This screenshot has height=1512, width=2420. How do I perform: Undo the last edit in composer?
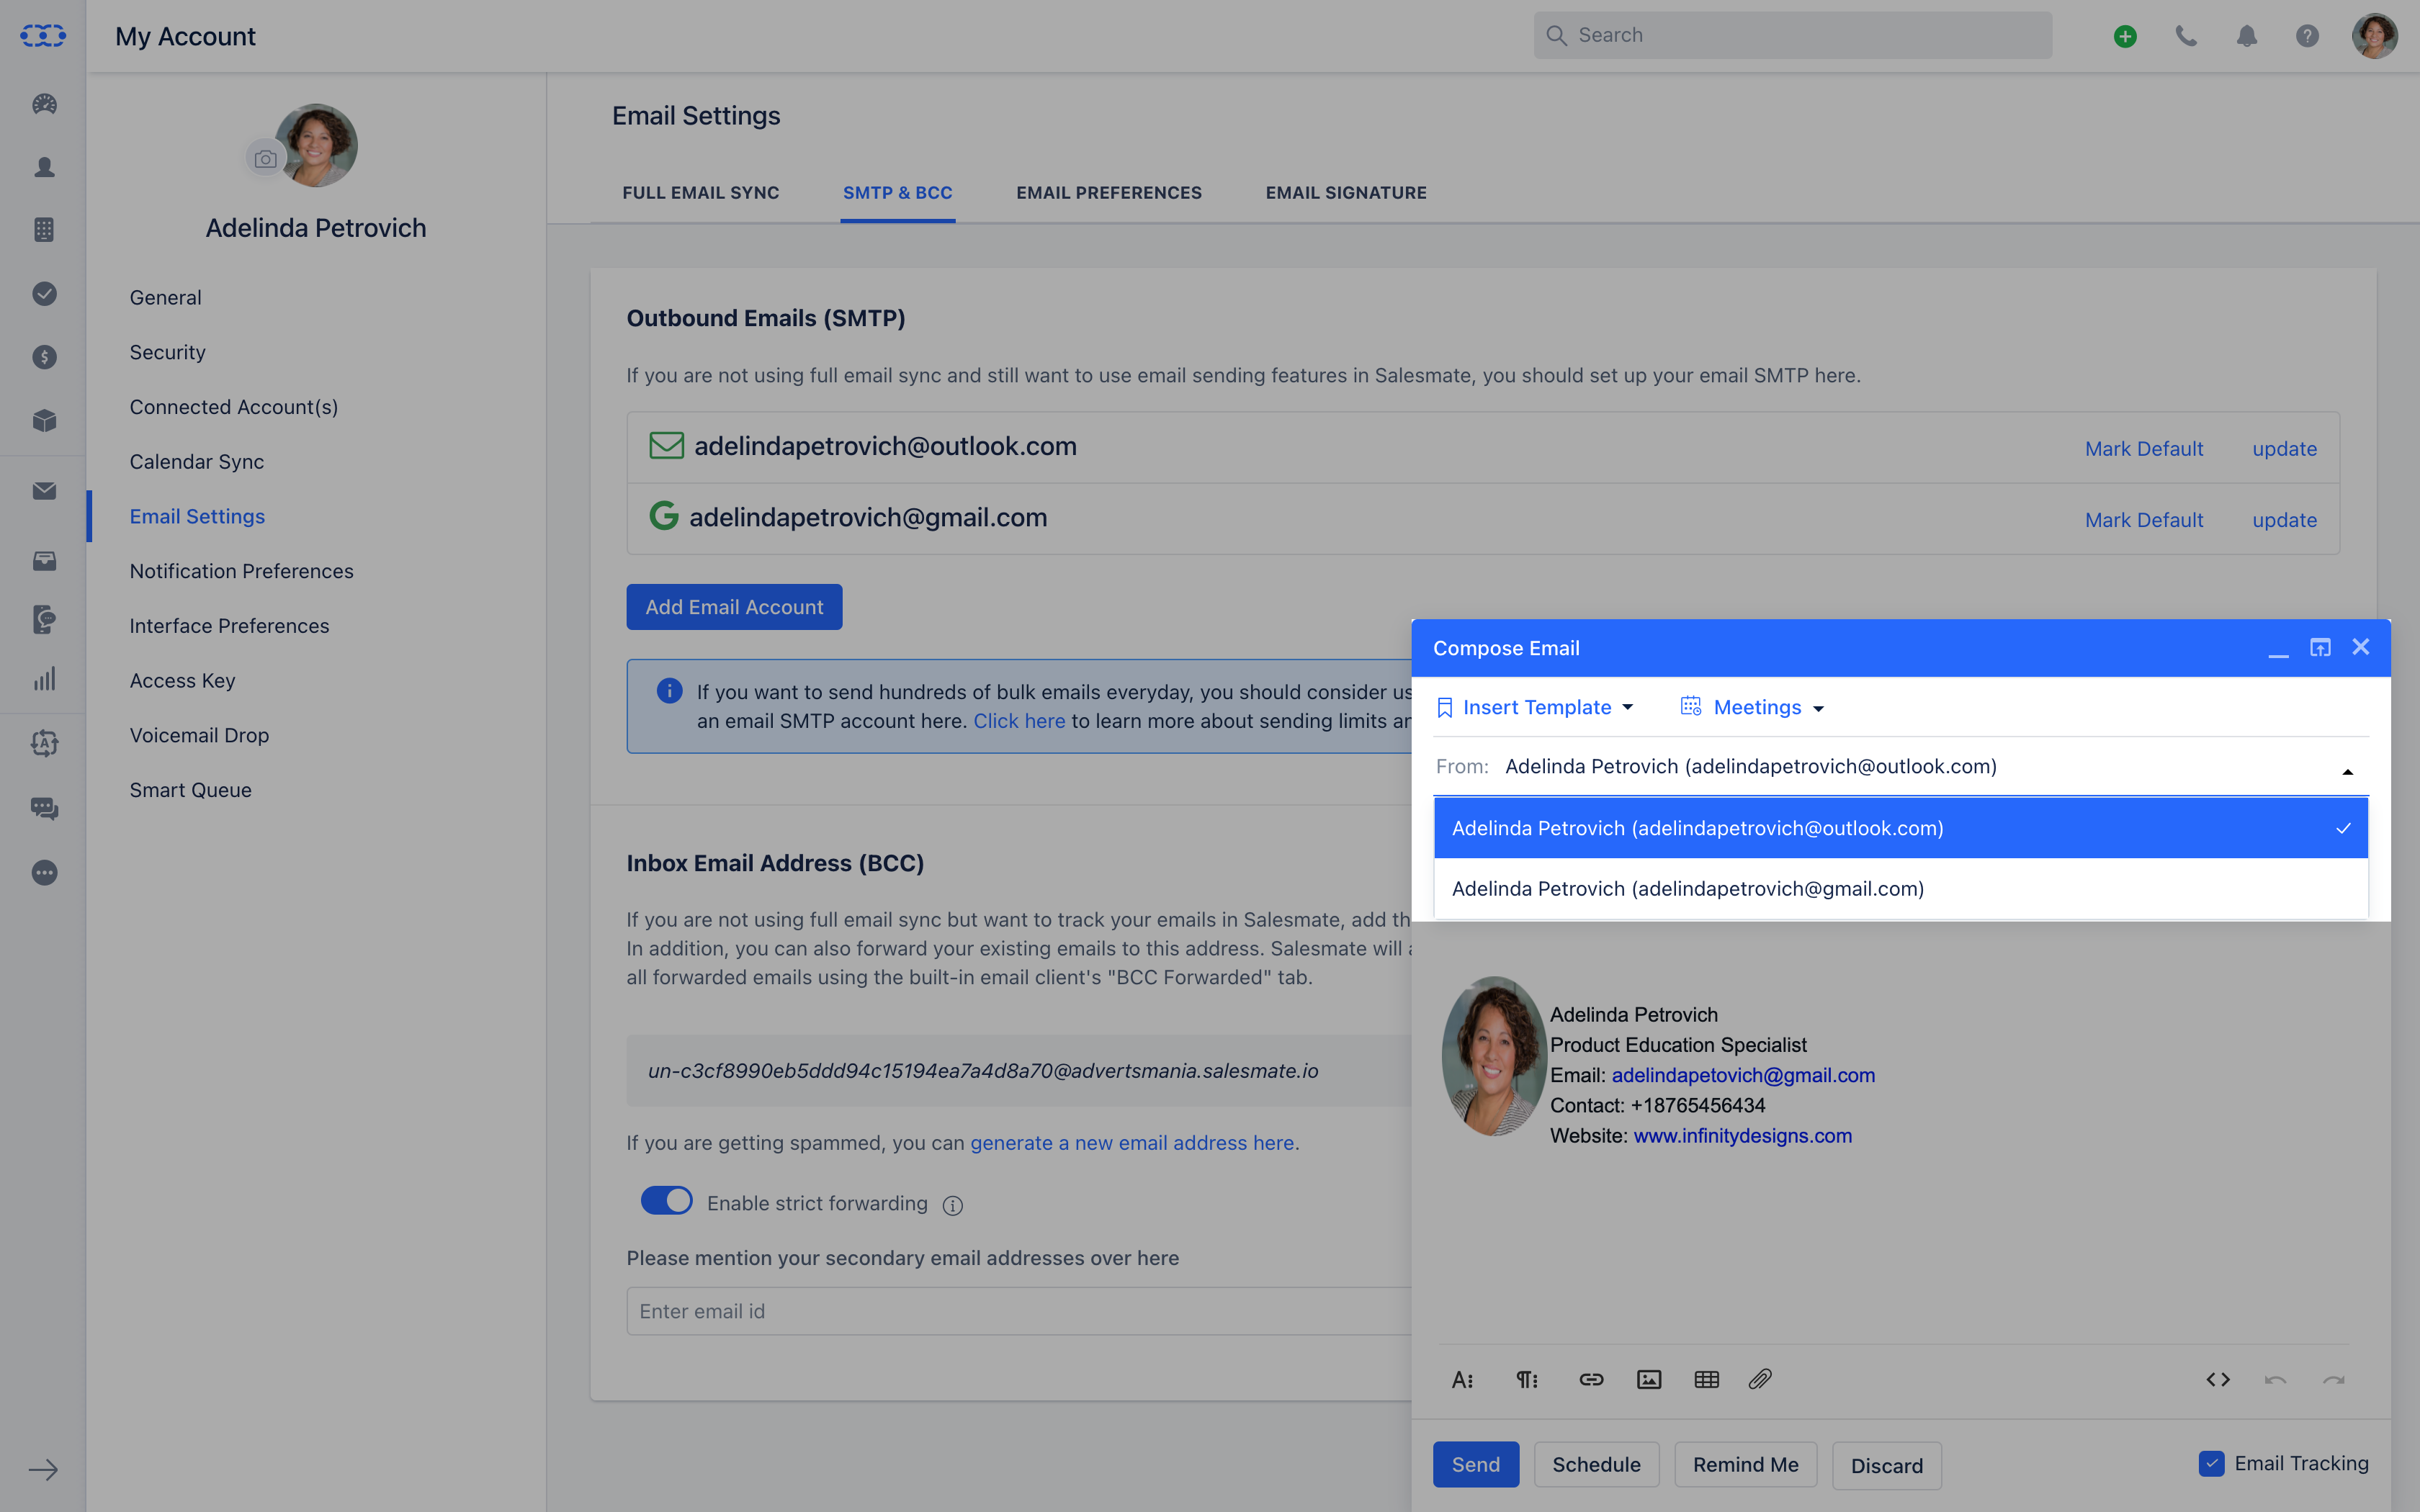(x=2275, y=1380)
